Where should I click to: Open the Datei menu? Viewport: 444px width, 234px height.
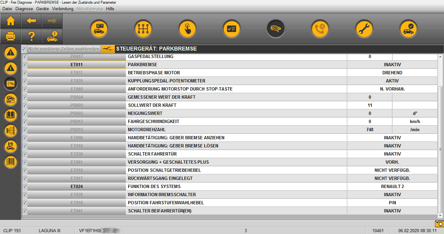pyautogui.click(x=7, y=9)
